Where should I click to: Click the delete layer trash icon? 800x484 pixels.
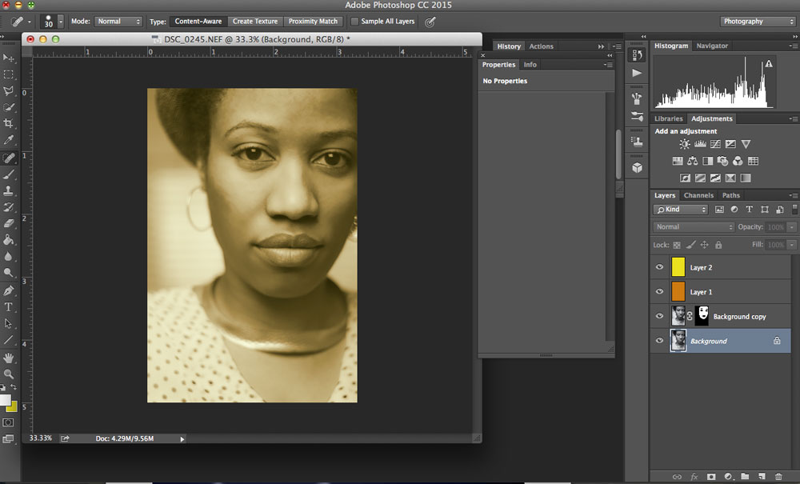point(778,477)
